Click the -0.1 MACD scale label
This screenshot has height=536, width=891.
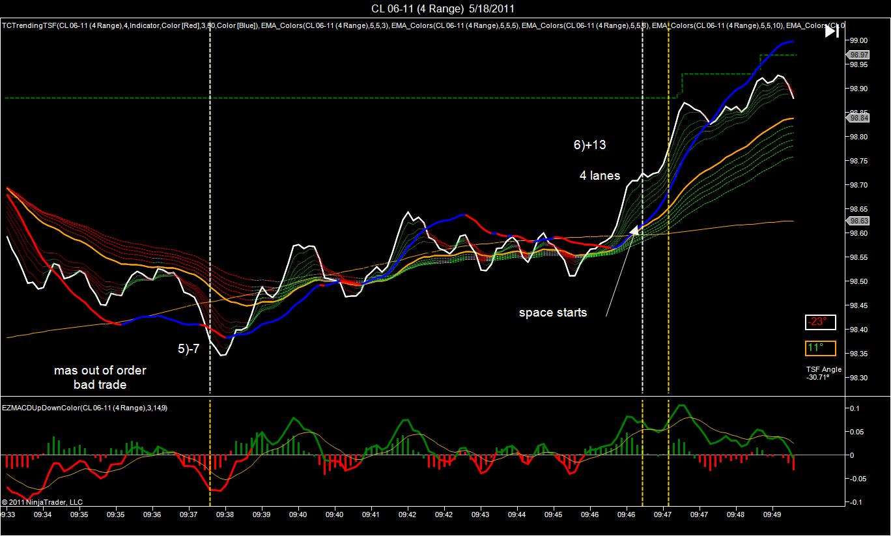point(855,502)
